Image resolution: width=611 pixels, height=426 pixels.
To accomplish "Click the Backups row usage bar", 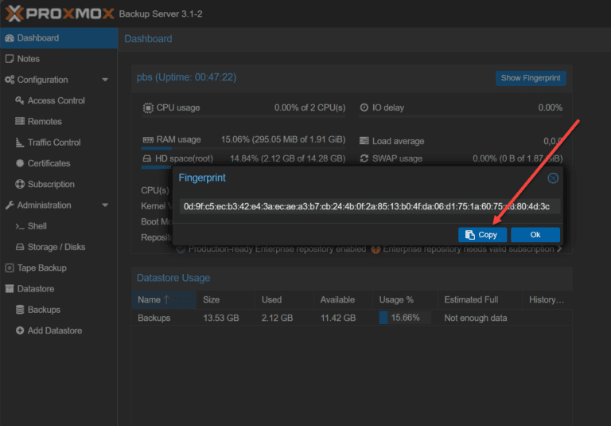I will [405, 318].
